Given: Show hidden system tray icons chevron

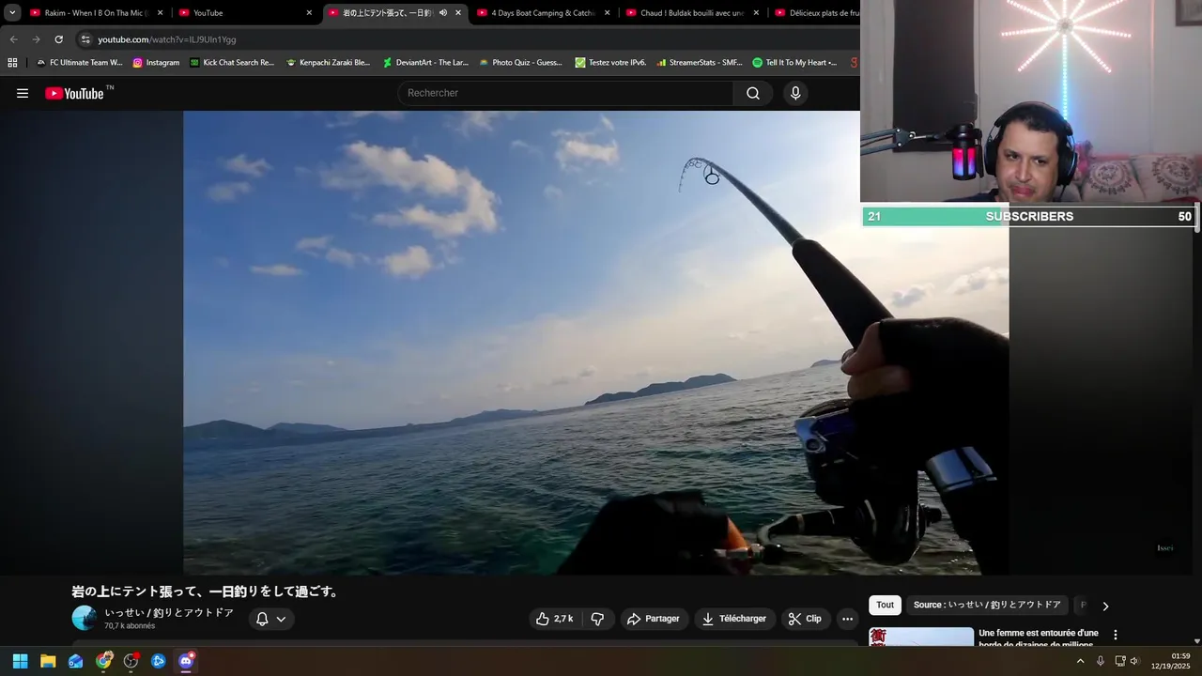Looking at the screenshot, I should 1080,661.
